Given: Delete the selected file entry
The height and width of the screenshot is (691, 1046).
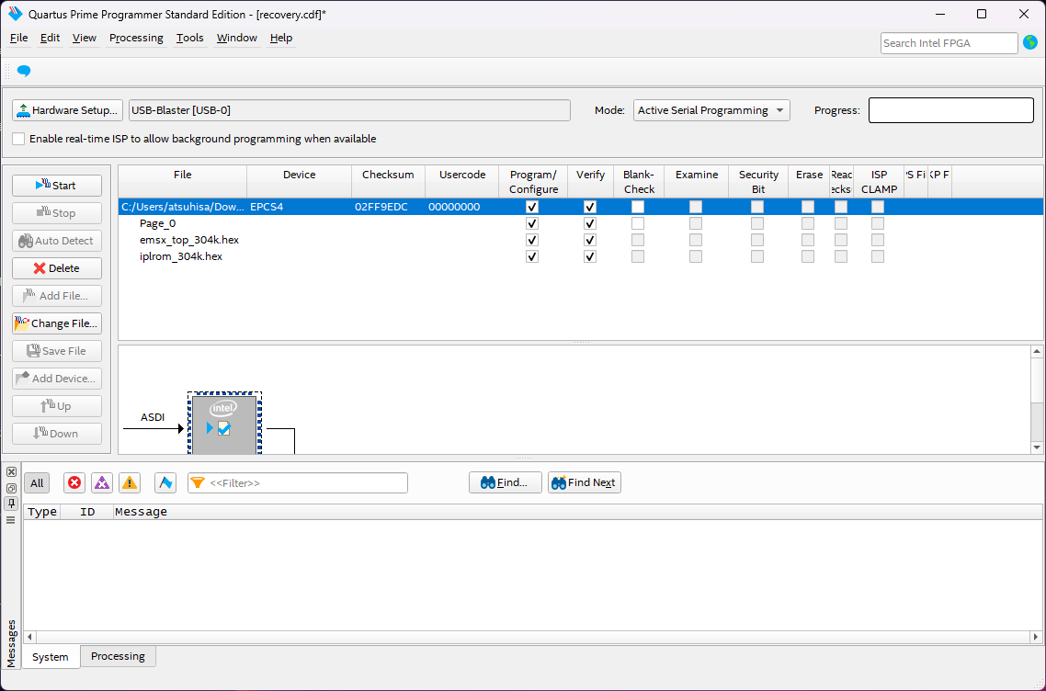Looking at the screenshot, I should point(57,268).
